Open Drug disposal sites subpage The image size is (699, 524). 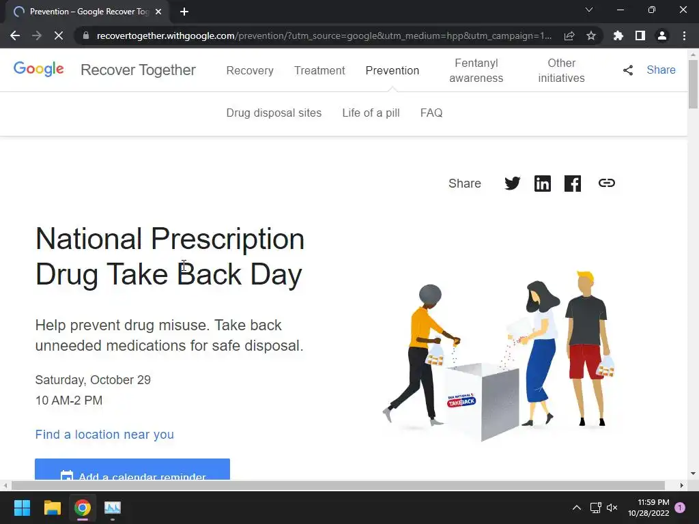(x=274, y=113)
